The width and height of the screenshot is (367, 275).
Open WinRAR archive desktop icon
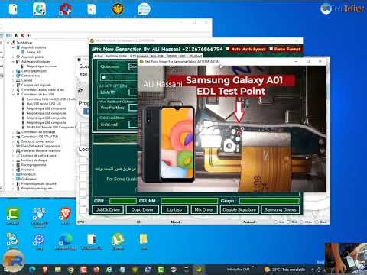point(92,241)
